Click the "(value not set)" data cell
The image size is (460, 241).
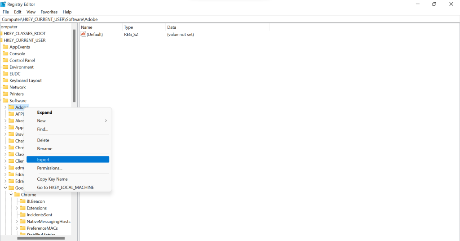181,34
